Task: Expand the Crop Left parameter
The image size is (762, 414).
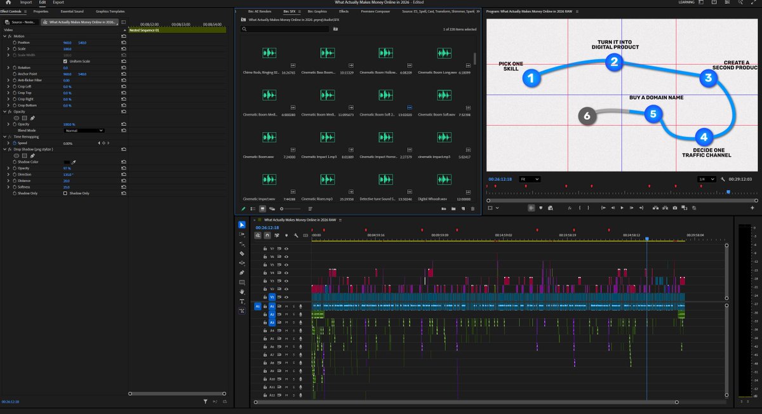Action: pyautogui.click(x=8, y=86)
